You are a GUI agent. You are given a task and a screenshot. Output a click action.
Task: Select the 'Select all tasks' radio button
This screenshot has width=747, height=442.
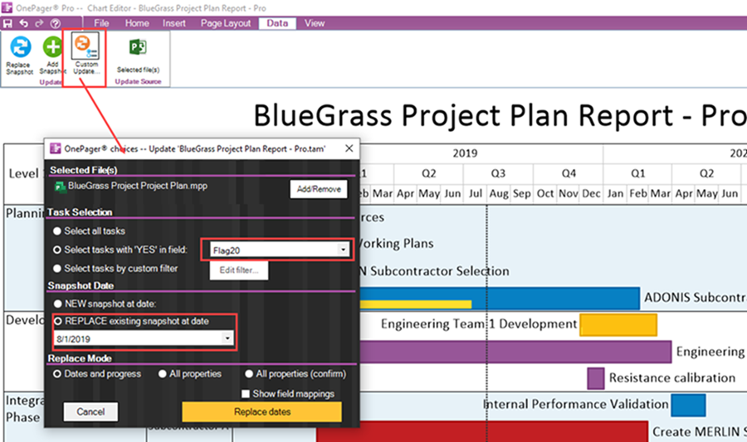[x=57, y=231]
